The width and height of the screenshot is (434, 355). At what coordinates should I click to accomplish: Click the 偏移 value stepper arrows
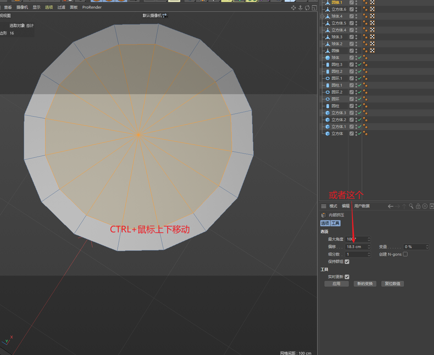point(369,247)
